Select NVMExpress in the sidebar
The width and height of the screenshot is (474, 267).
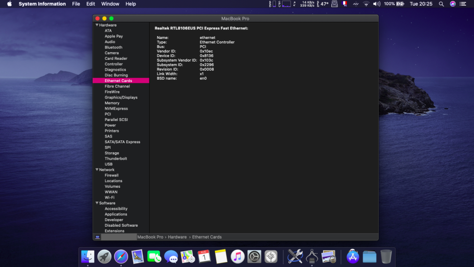116,109
